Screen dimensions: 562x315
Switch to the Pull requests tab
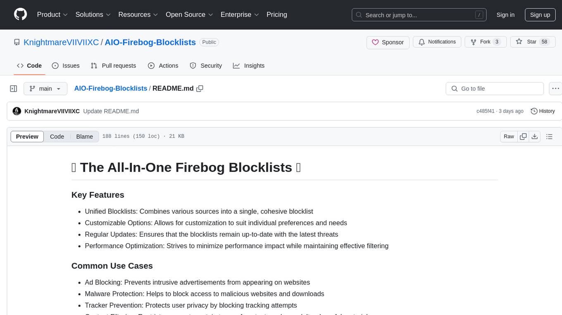click(113, 66)
